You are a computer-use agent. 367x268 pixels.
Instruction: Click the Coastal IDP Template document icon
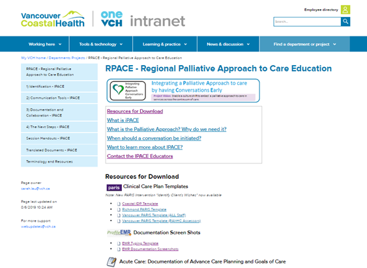pyautogui.click(x=119, y=204)
